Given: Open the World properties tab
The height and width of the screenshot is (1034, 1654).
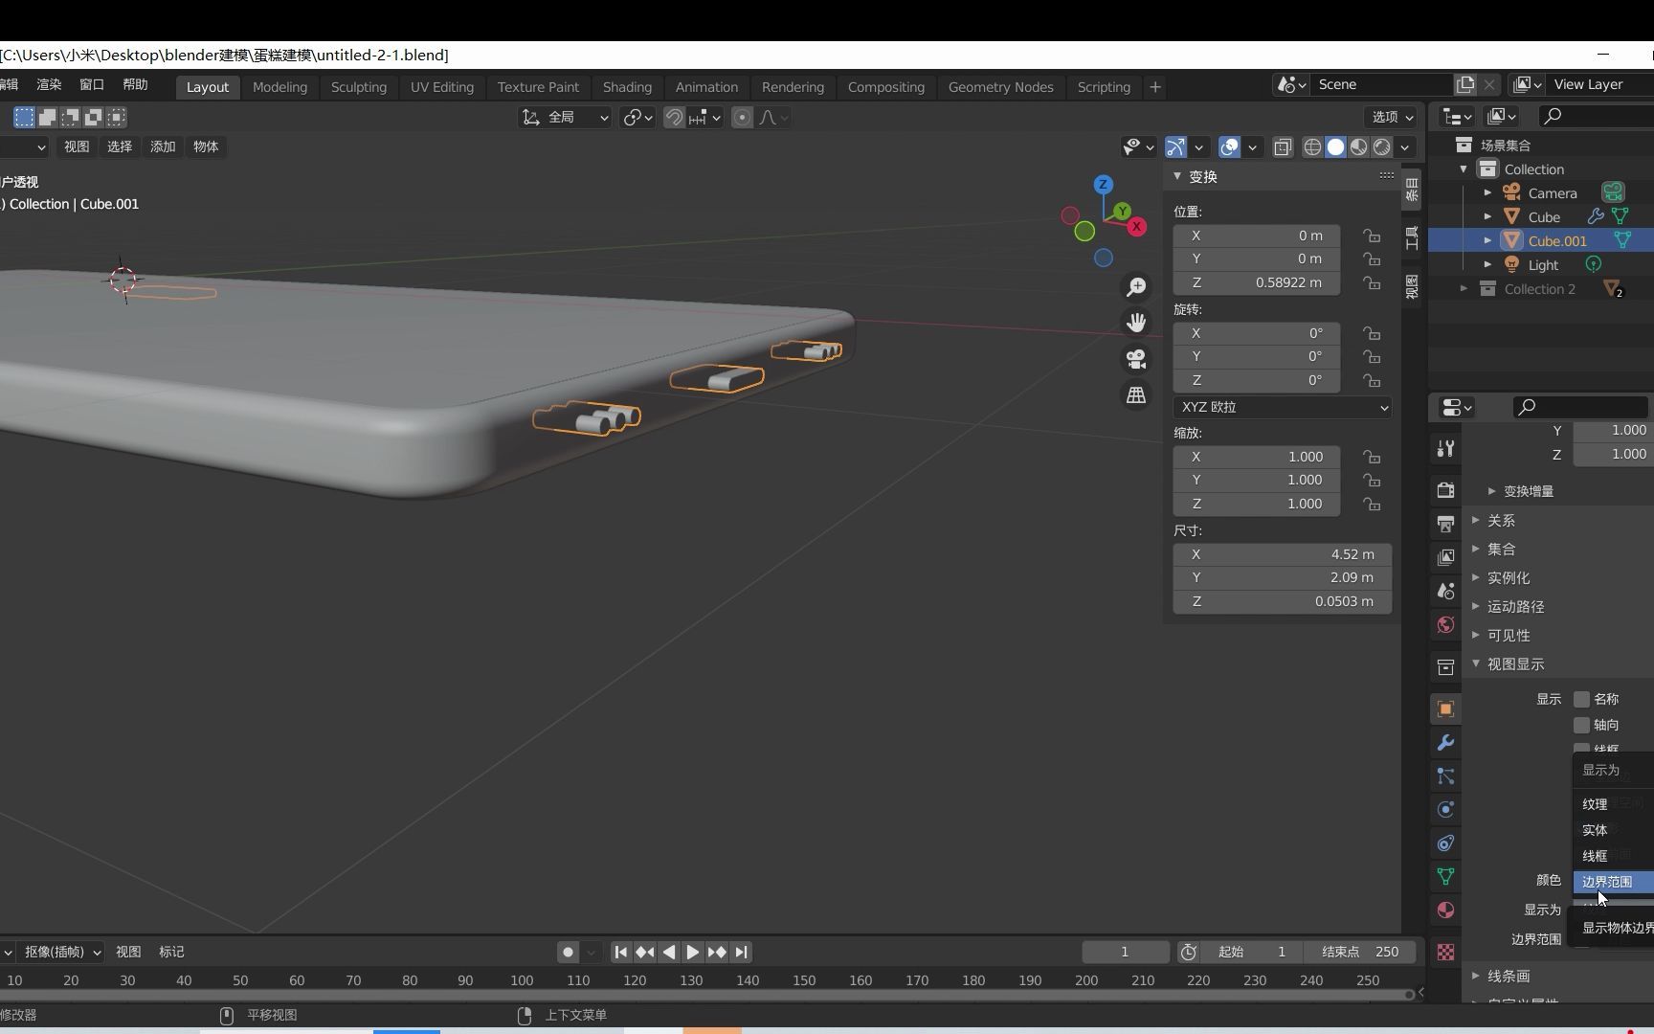Looking at the screenshot, I should point(1444,624).
